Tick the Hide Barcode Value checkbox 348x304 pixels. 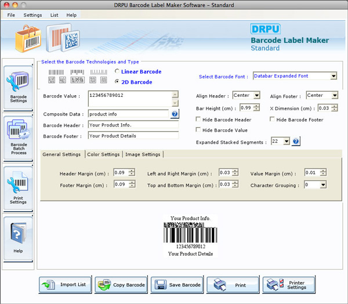point(198,130)
